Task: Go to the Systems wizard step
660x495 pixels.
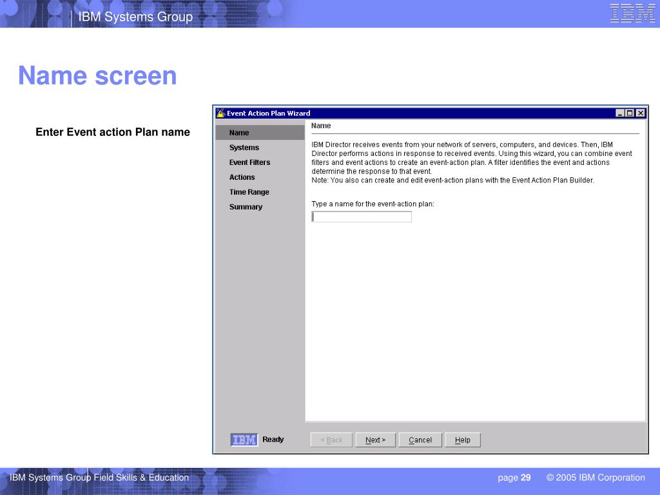Action: coord(244,148)
